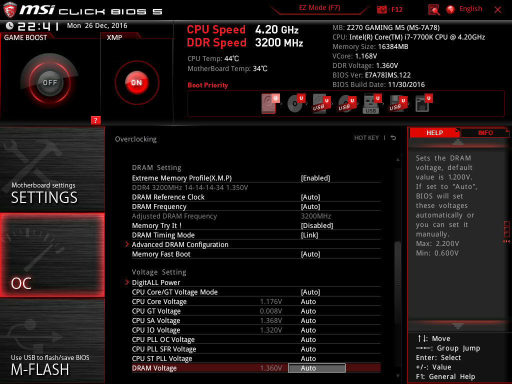Click the scroll down arrow of settings list

397,376
